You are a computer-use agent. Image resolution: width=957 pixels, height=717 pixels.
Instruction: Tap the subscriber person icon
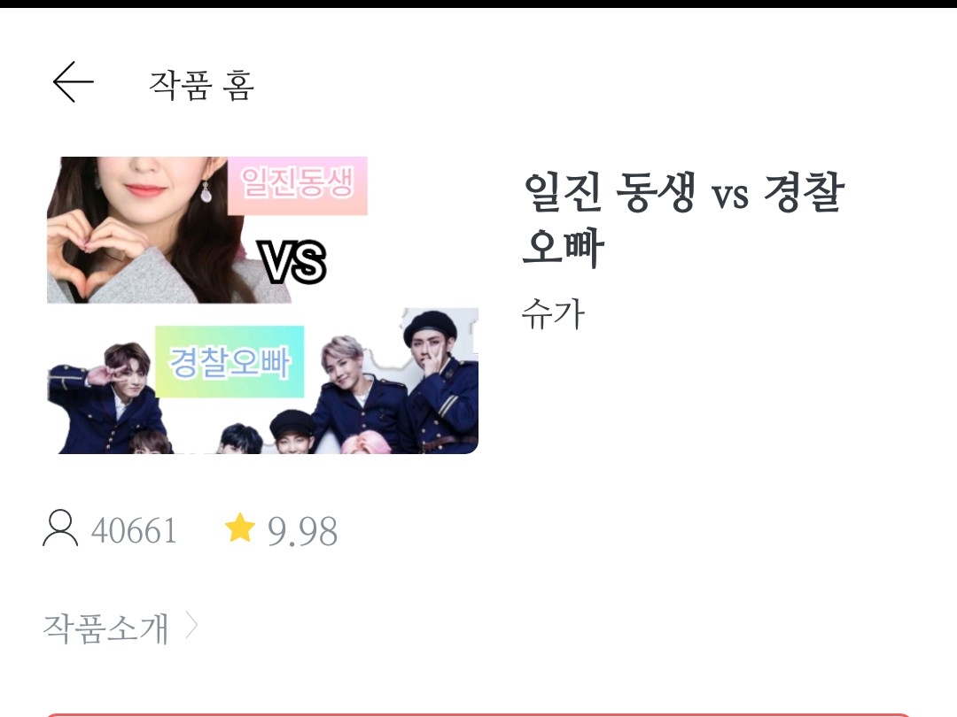point(60,528)
